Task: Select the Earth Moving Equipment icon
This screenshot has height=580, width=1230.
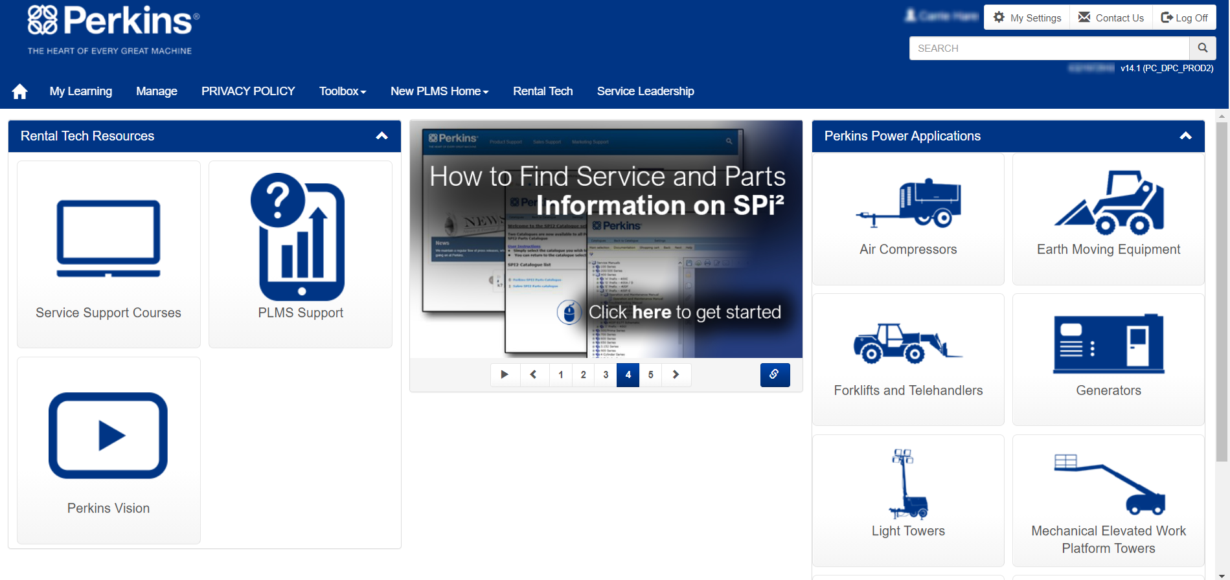Action: 1108,203
